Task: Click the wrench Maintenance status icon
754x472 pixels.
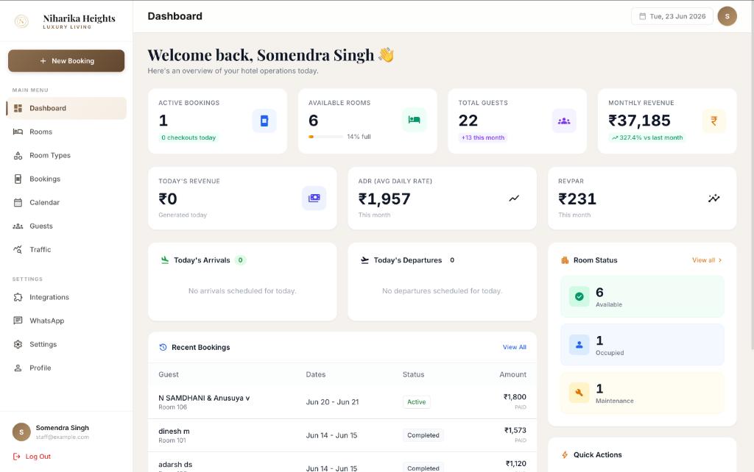Action: 579,393
